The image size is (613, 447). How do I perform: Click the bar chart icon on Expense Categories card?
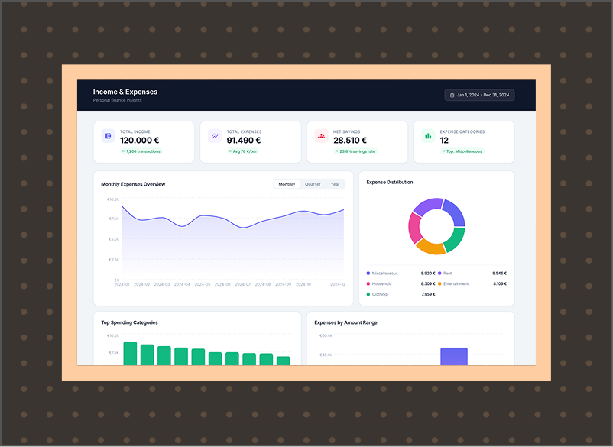pyautogui.click(x=428, y=136)
